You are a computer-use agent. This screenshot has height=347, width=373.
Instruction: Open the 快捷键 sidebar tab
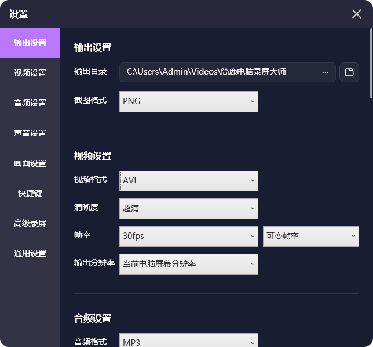click(x=30, y=193)
